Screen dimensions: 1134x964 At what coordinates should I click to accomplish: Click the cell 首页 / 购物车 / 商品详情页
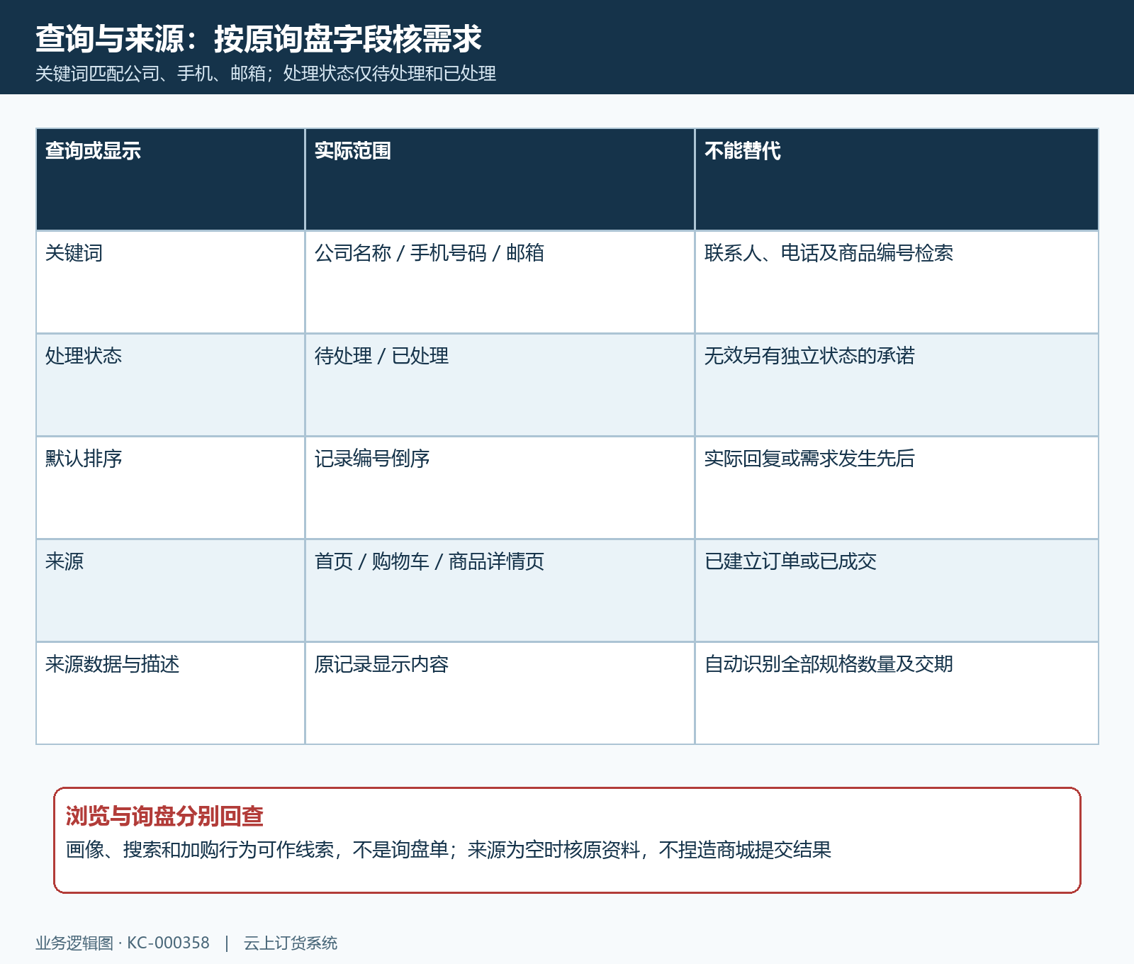[500, 590]
